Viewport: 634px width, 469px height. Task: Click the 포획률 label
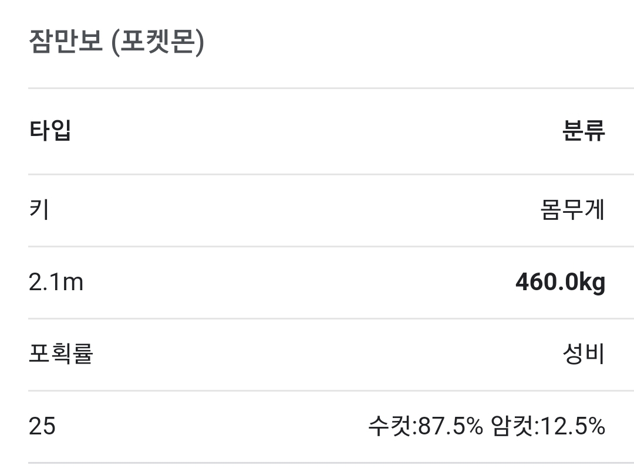(61, 354)
